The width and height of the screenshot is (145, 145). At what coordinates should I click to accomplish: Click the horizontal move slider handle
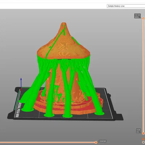[96, 142]
